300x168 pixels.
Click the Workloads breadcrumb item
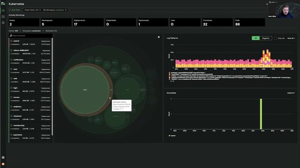51,31
